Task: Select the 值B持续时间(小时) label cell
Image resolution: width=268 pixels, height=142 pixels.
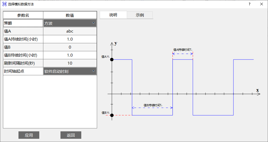Action: pyautogui.click(x=23, y=55)
